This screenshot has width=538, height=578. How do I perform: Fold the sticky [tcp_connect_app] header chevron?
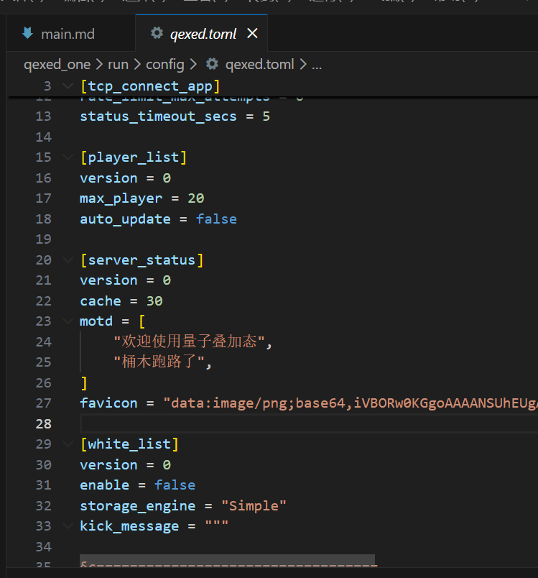tap(68, 87)
